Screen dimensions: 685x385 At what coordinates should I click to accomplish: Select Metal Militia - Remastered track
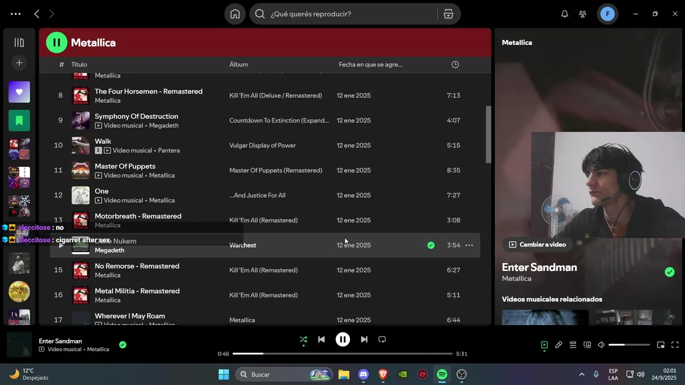tap(137, 291)
